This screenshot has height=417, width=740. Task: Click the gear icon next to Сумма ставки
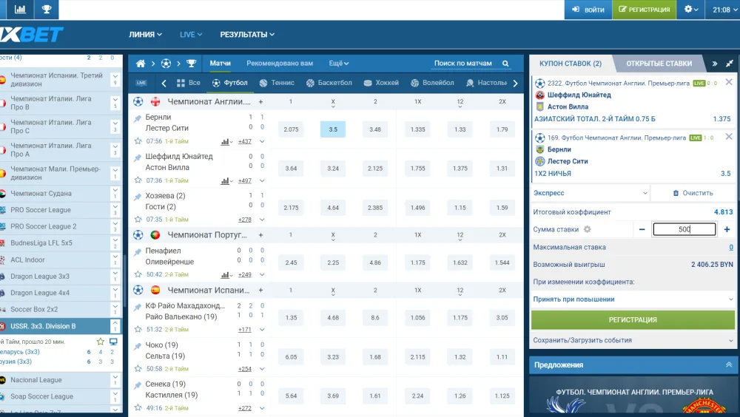tap(588, 230)
